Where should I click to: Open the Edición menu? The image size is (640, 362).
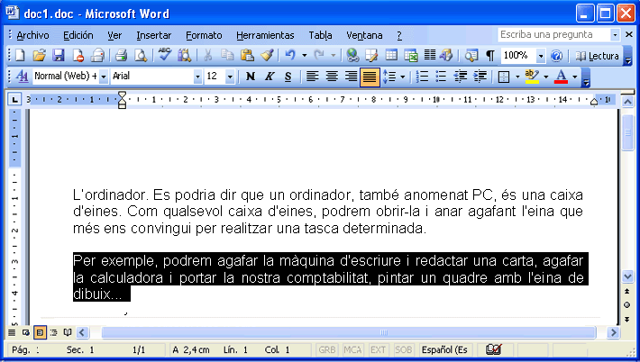pos(78,35)
